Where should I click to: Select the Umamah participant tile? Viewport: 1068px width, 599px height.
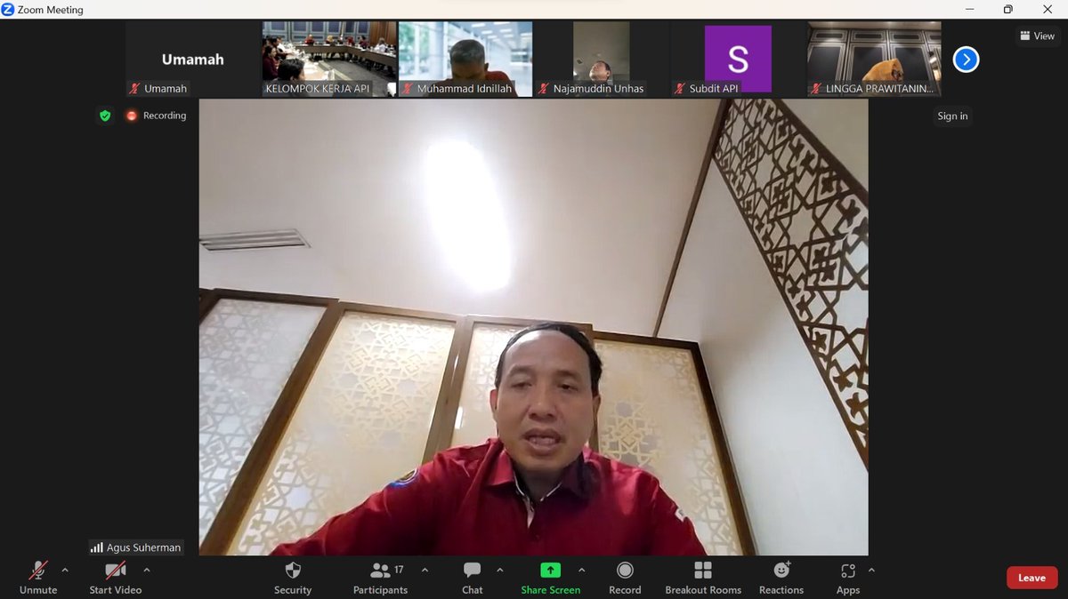click(x=192, y=59)
